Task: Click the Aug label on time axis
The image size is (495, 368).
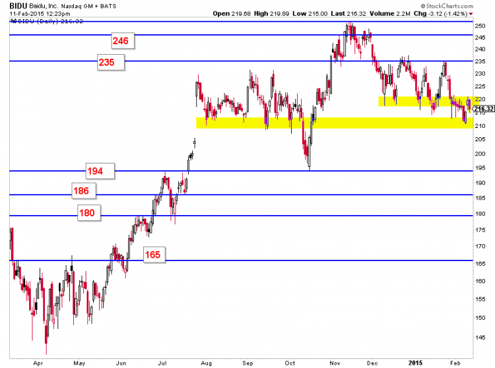Action: point(206,363)
